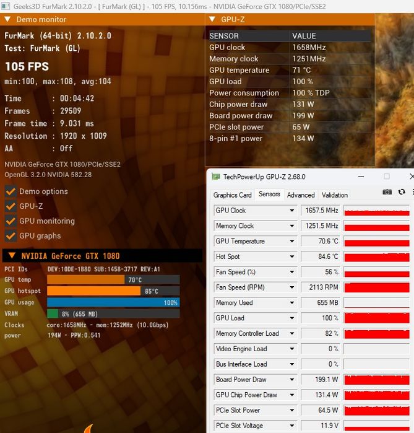
Task: Open the Validation tab
Action: pyautogui.click(x=335, y=195)
